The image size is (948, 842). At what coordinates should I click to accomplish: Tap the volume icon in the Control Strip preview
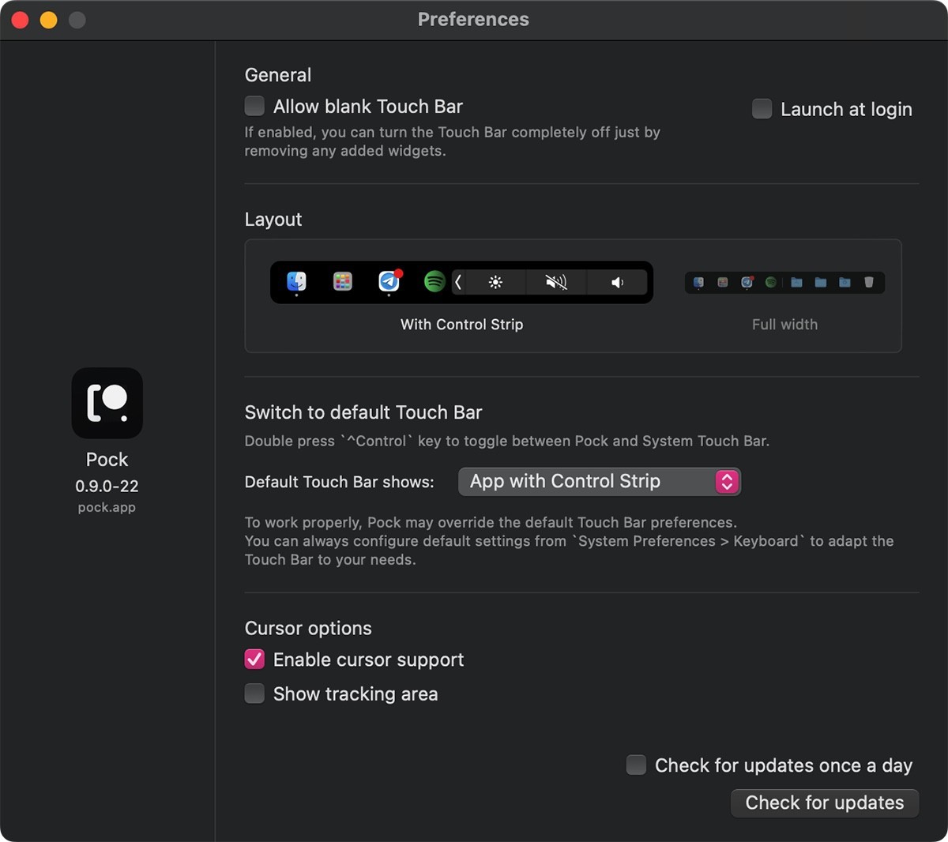click(617, 282)
